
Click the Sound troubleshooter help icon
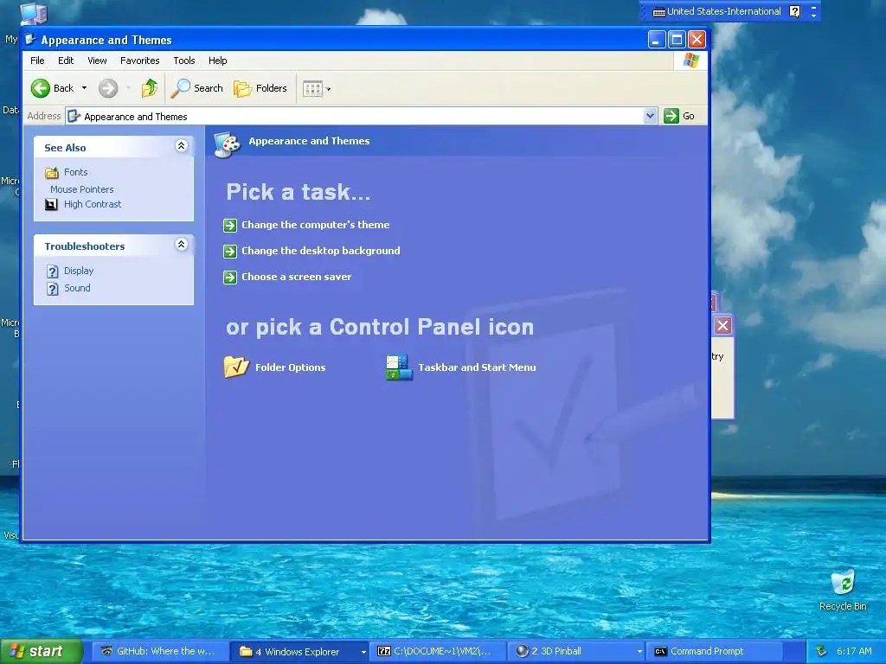point(53,289)
